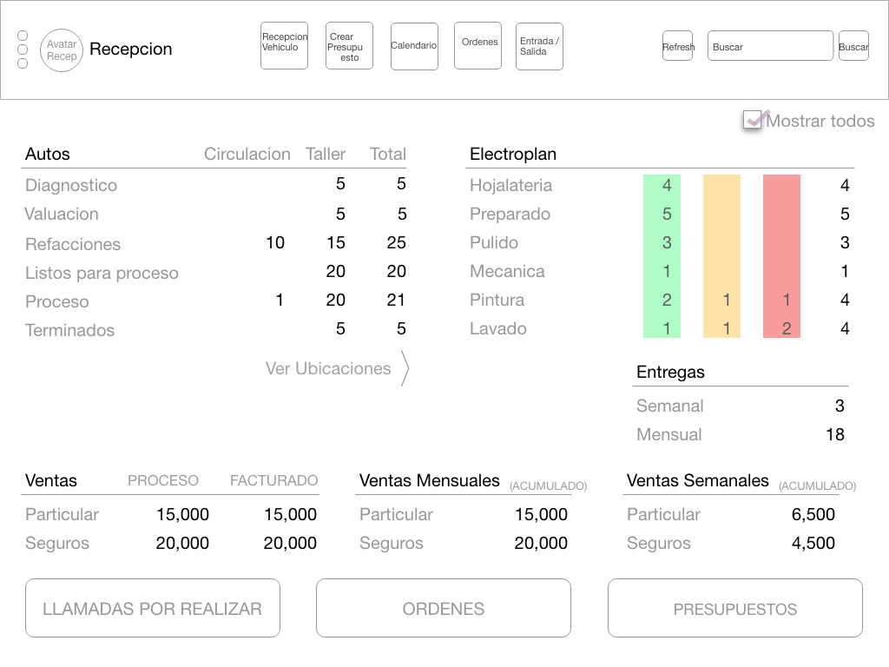Open the large ORDENES button at the bottom

coord(444,608)
